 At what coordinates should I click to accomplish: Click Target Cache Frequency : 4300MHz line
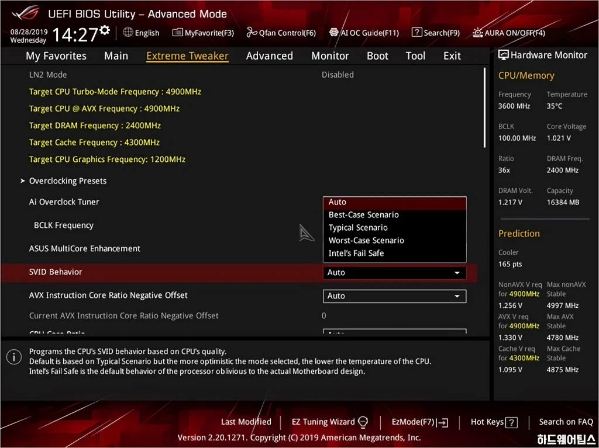tap(94, 143)
